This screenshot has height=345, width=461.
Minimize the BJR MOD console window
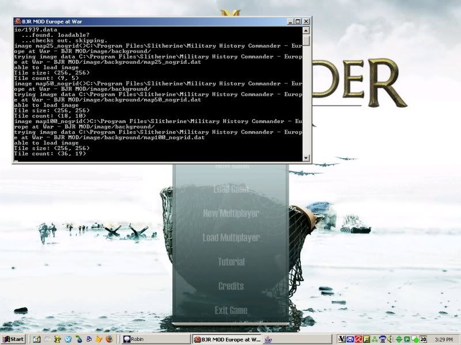click(x=290, y=21)
